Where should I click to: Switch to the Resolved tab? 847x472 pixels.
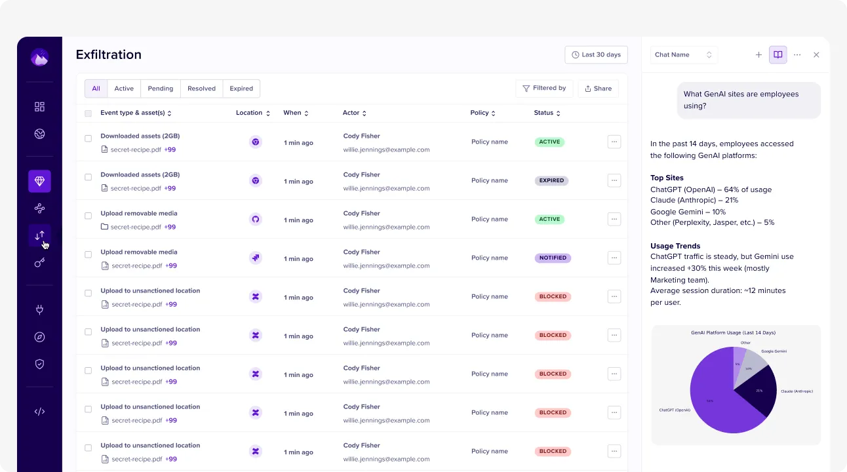pos(201,88)
